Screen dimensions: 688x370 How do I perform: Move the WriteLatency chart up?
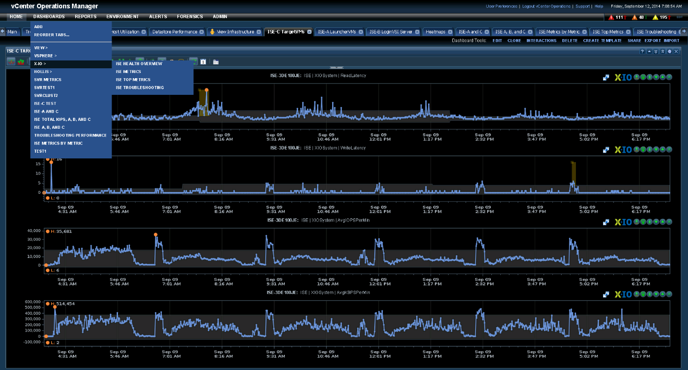662,150
